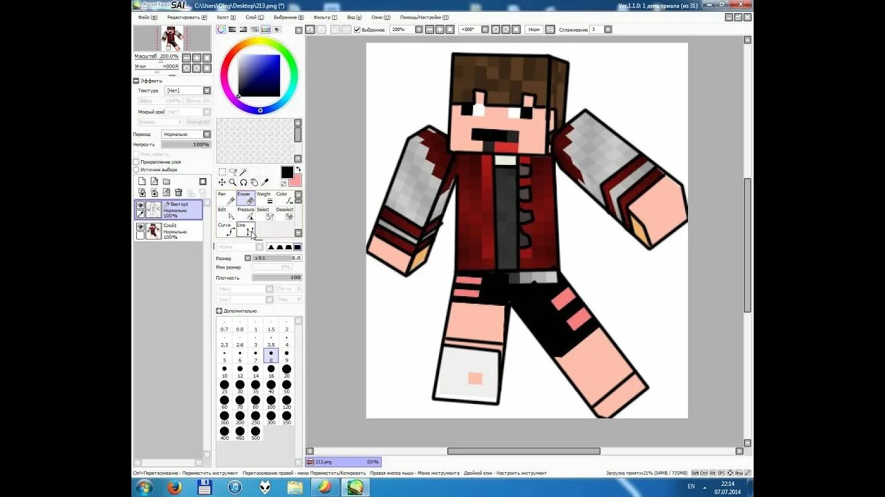This screenshot has width=885, height=497.
Task: Create a new linework vector layer
Action: [154, 182]
